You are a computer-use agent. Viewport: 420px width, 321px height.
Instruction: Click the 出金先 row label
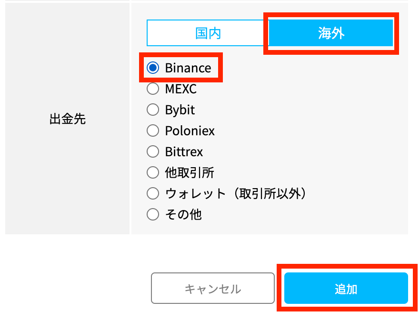pyautogui.click(x=68, y=119)
